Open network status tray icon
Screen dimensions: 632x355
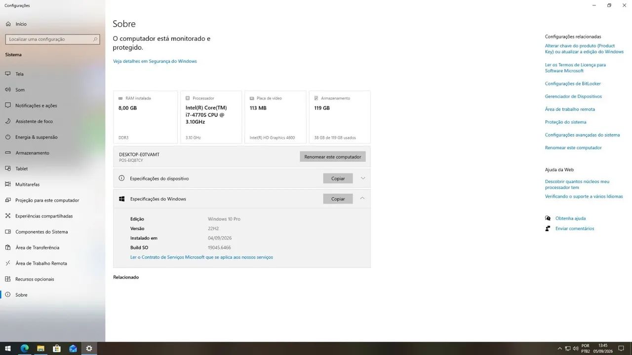coord(568,349)
